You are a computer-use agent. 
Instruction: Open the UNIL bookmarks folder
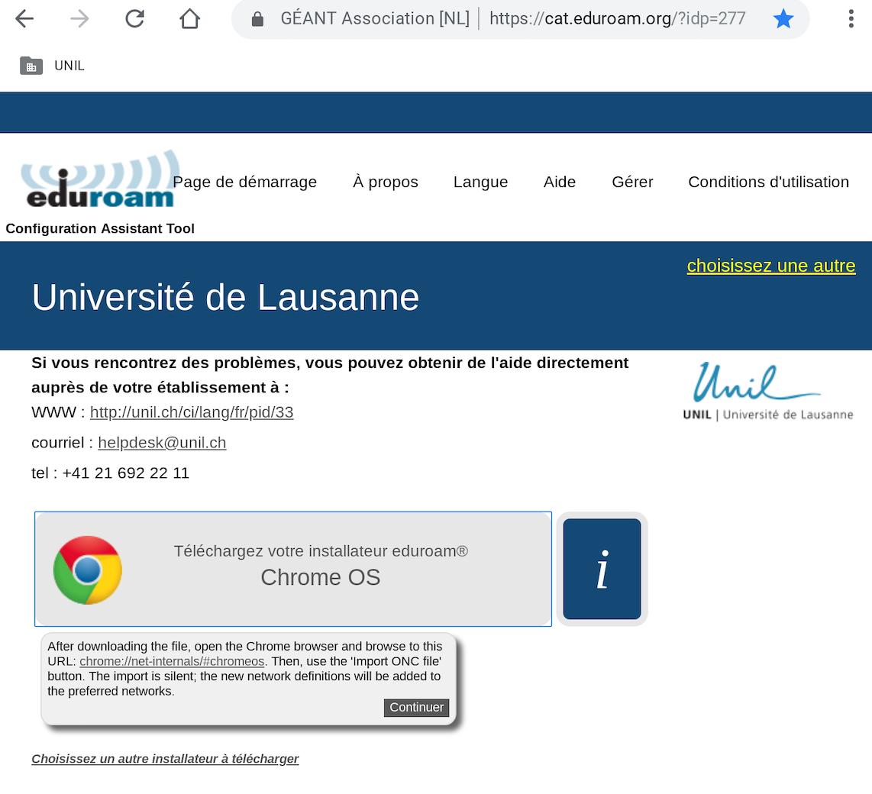tap(52, 66)
